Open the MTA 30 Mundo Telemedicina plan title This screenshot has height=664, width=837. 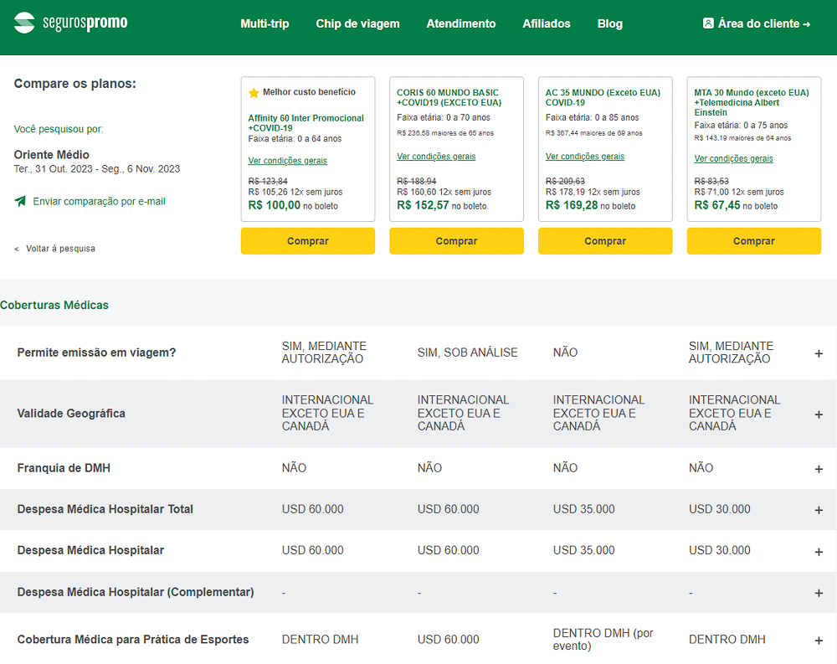click(752, 102)
